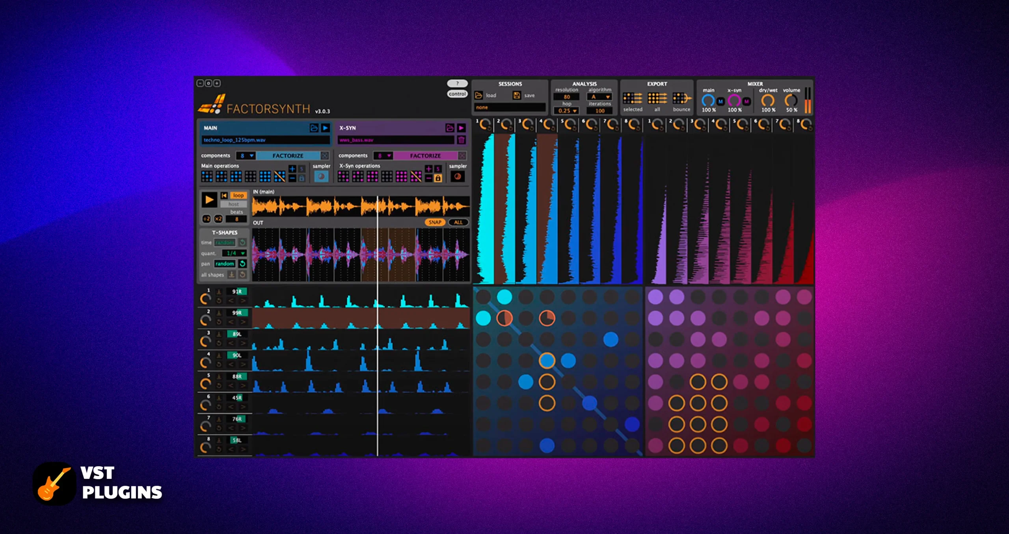Click the all shapes download icon

tap(232, 275)
